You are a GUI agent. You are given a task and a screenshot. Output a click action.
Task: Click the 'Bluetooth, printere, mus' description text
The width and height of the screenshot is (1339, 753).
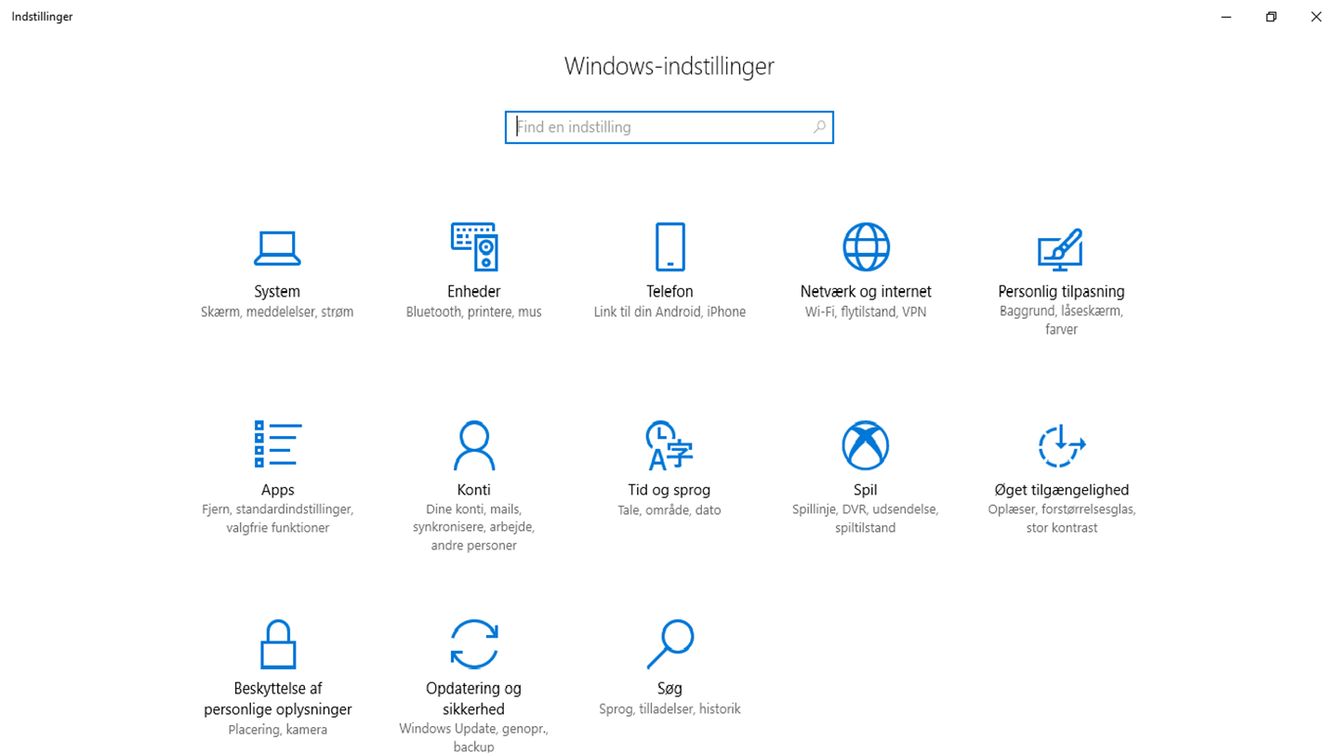click(x=474, y=312)
